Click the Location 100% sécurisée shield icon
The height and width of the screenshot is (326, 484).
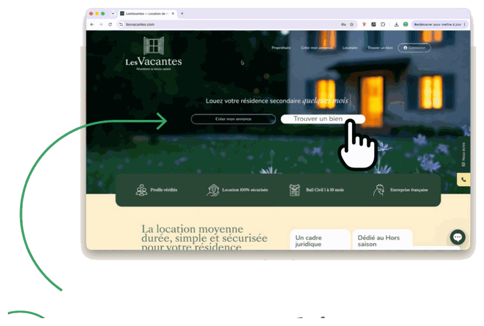tap(213, 190)
